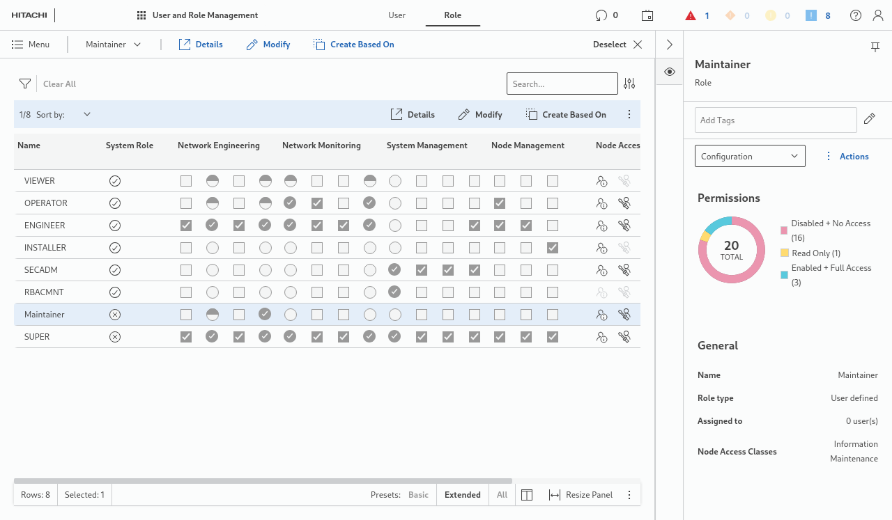Expand the Sort by dropdown
892x520 pixels.
[87, 115]
